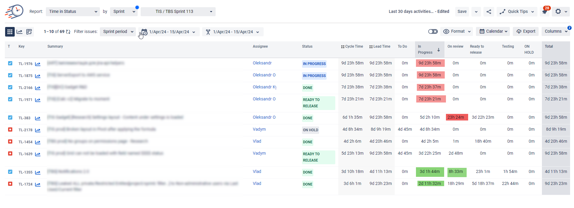Click the Save button

tap(462, 12)
